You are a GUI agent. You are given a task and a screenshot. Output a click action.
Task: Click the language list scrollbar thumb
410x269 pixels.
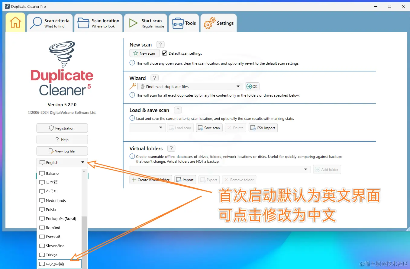pos(84,242)
